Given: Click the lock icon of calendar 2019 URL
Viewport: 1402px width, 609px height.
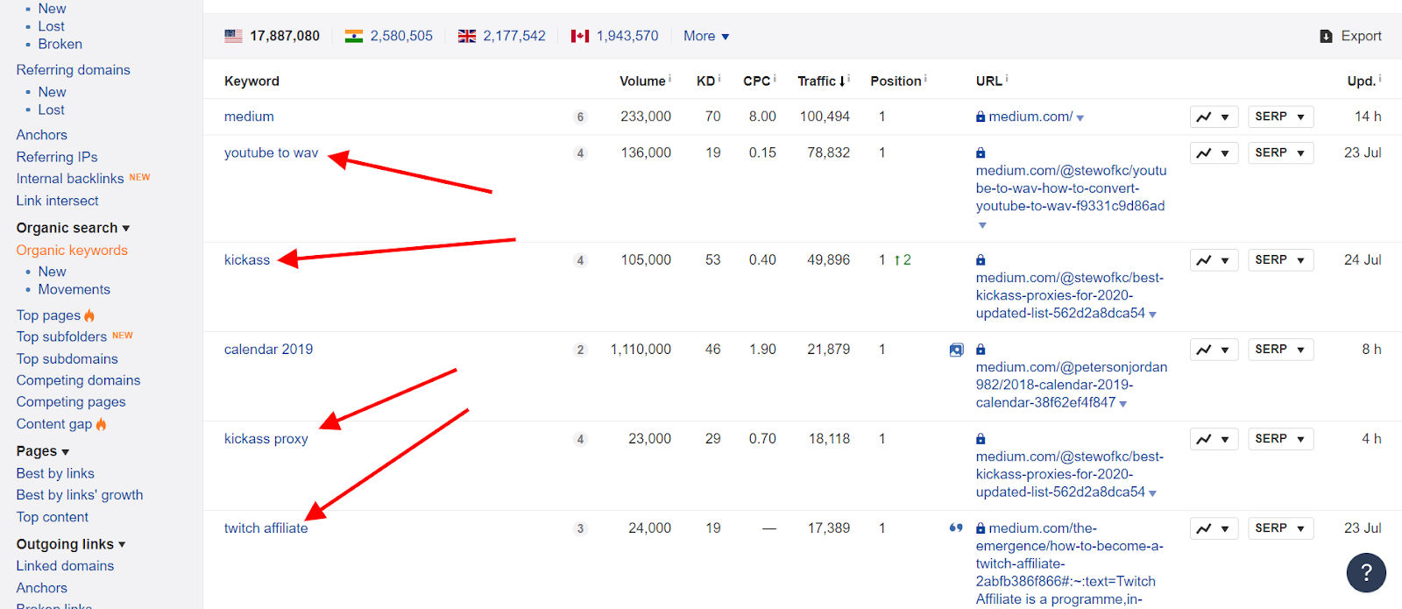Looking at the screenshot, I should (981, 349).
